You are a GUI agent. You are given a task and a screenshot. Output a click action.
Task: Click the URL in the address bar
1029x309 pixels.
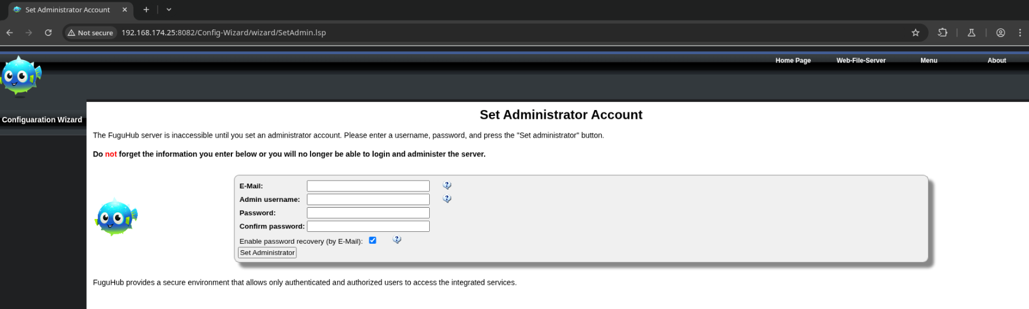224,33
